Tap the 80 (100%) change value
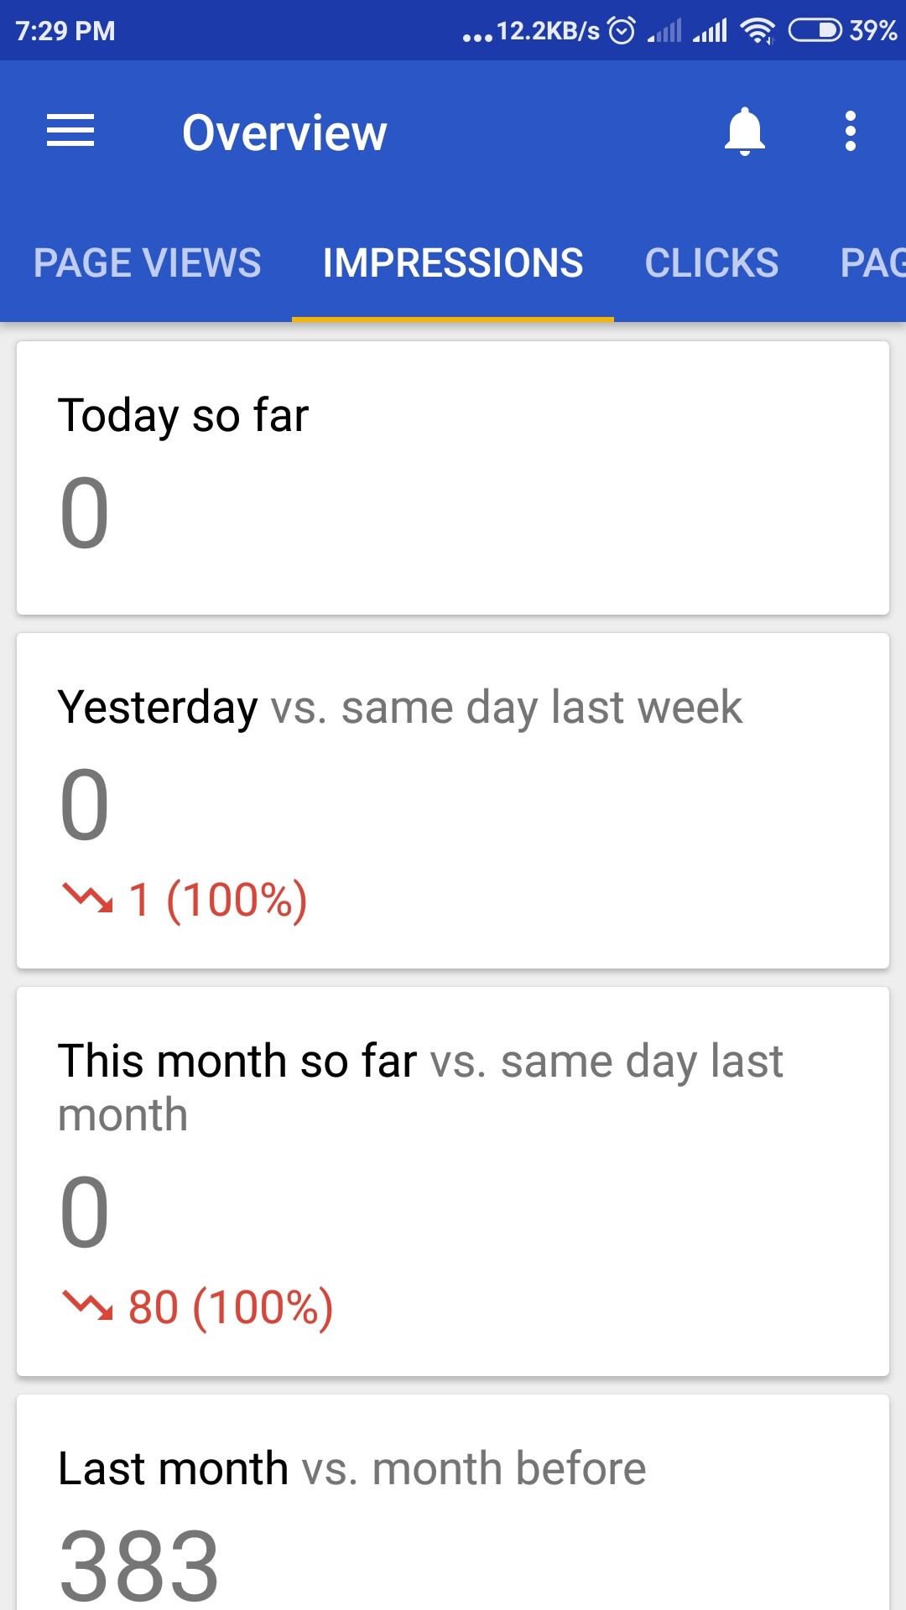This screenshot has height=1610, width=906. 231,1306
